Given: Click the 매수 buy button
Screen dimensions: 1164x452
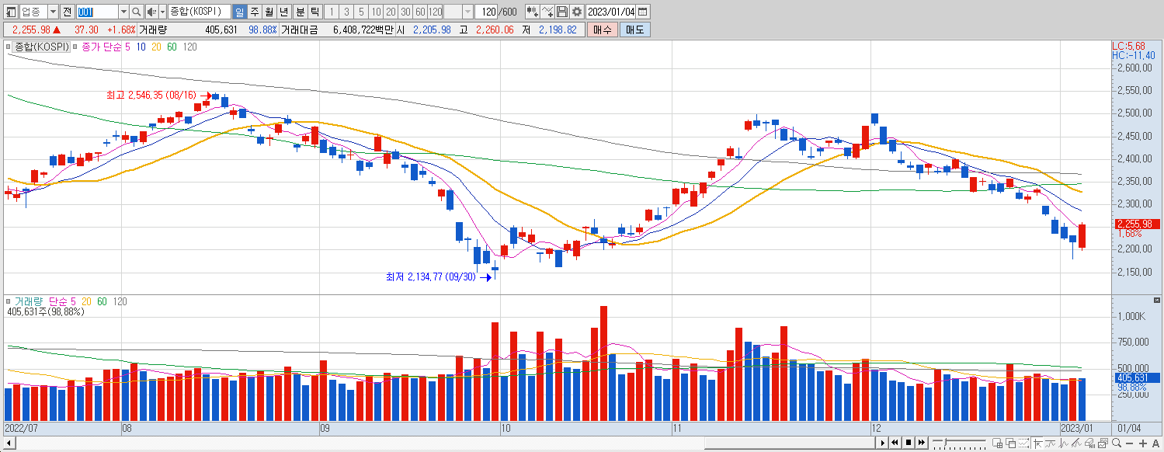Looking at the screenshot, I should 602,30.
